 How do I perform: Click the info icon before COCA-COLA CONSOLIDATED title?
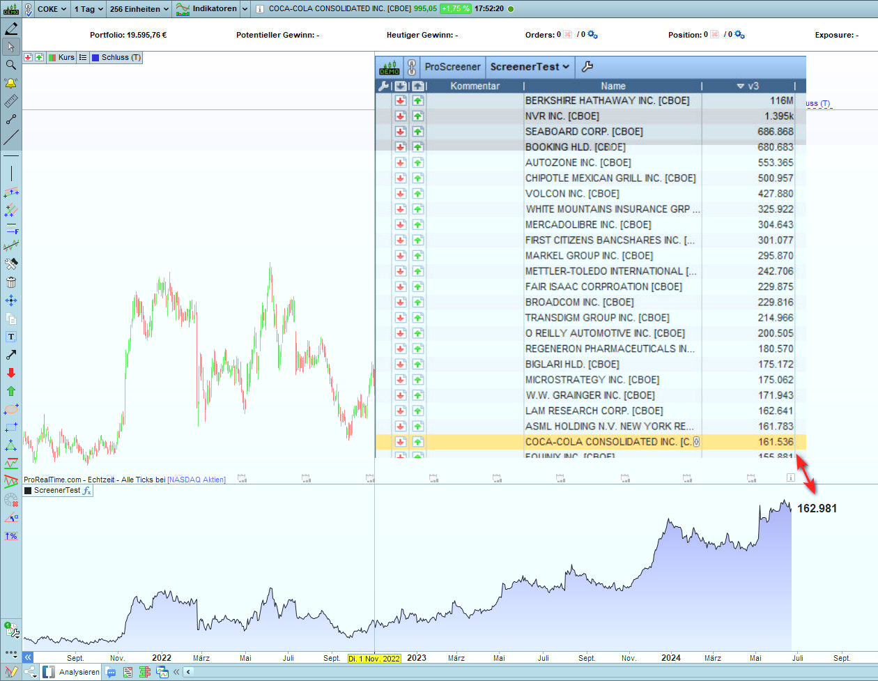259,9
